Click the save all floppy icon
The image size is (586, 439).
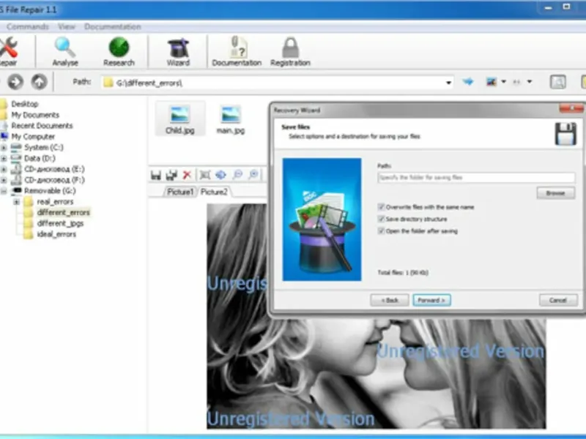click(171, 175)
